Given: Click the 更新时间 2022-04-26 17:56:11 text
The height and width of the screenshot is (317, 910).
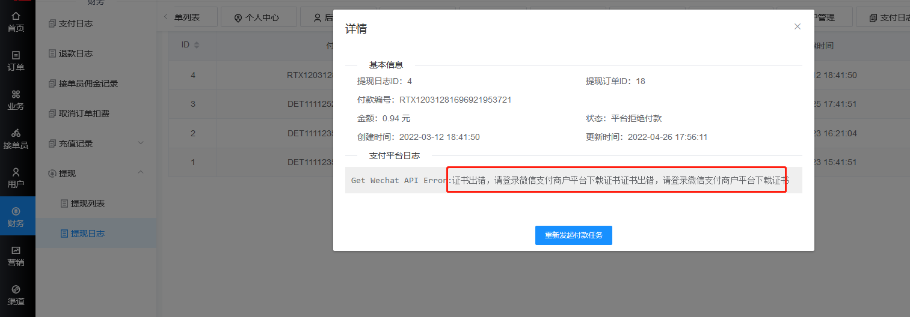Looking at the screenshot, I should click(x=647, y=137).
